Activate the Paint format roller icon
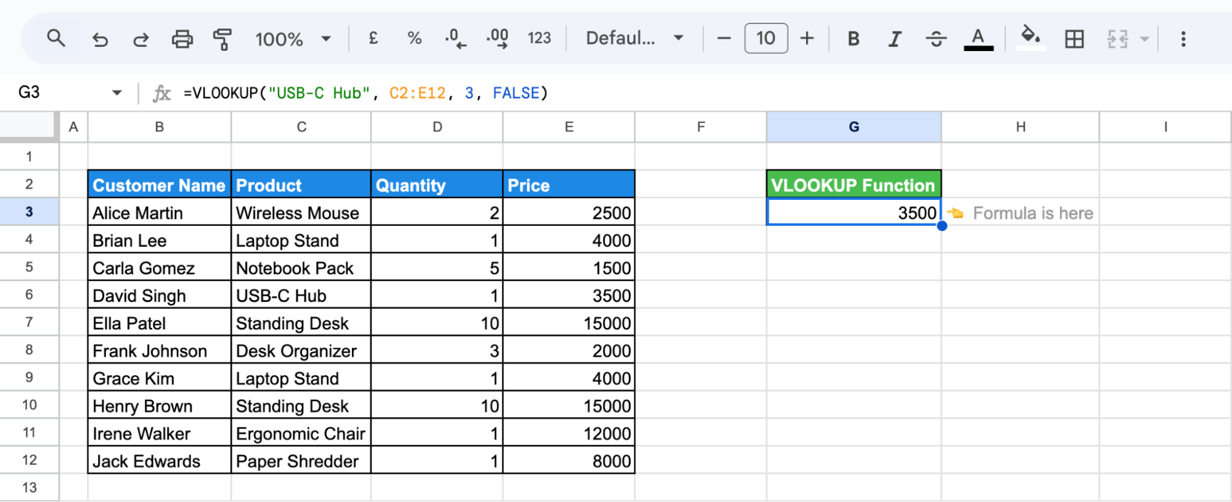 point(222,39)
